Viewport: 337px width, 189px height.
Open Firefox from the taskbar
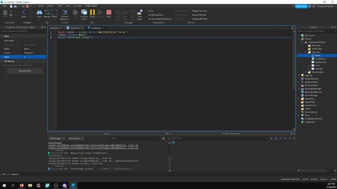22,185
